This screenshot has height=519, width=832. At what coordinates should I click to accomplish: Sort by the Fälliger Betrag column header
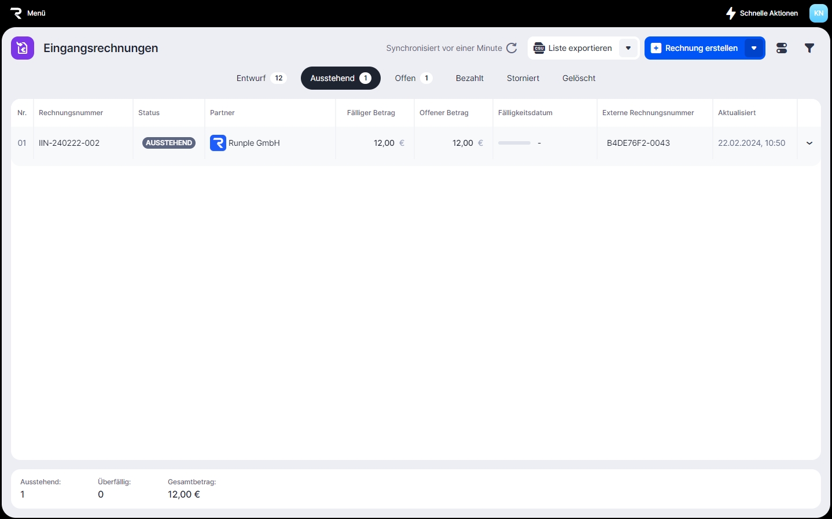coord(371,113)
